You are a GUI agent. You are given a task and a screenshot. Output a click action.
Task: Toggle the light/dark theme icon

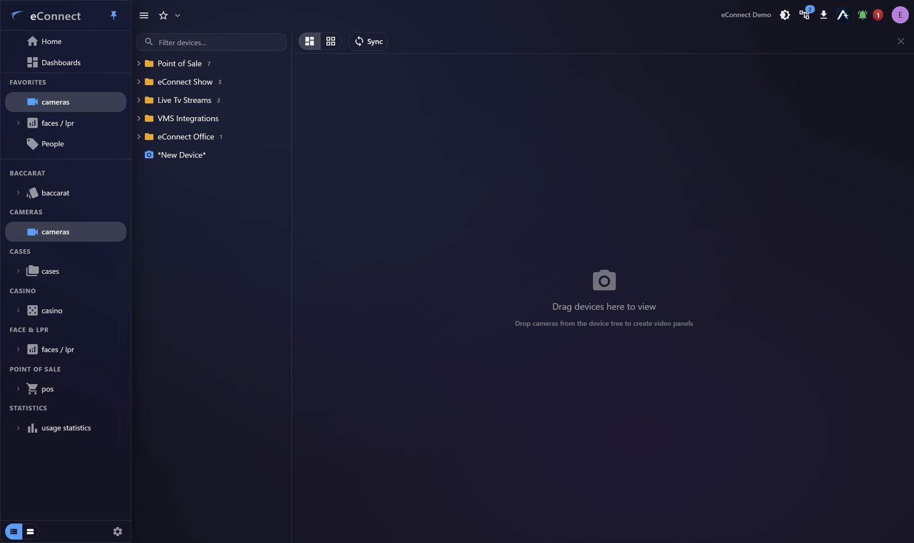tap(785, 15)
